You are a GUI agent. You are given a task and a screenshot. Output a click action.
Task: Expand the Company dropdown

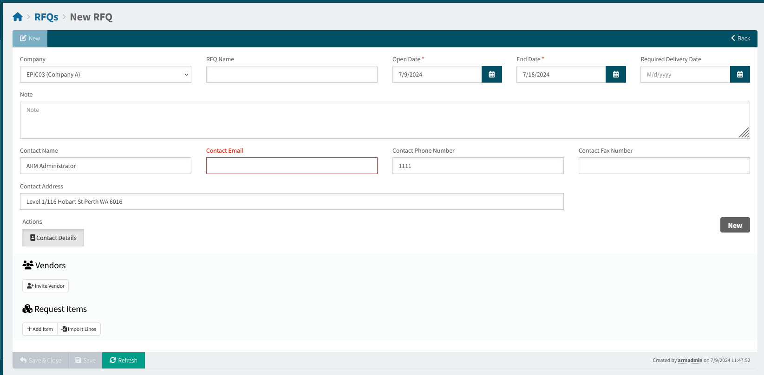point(105,74)
